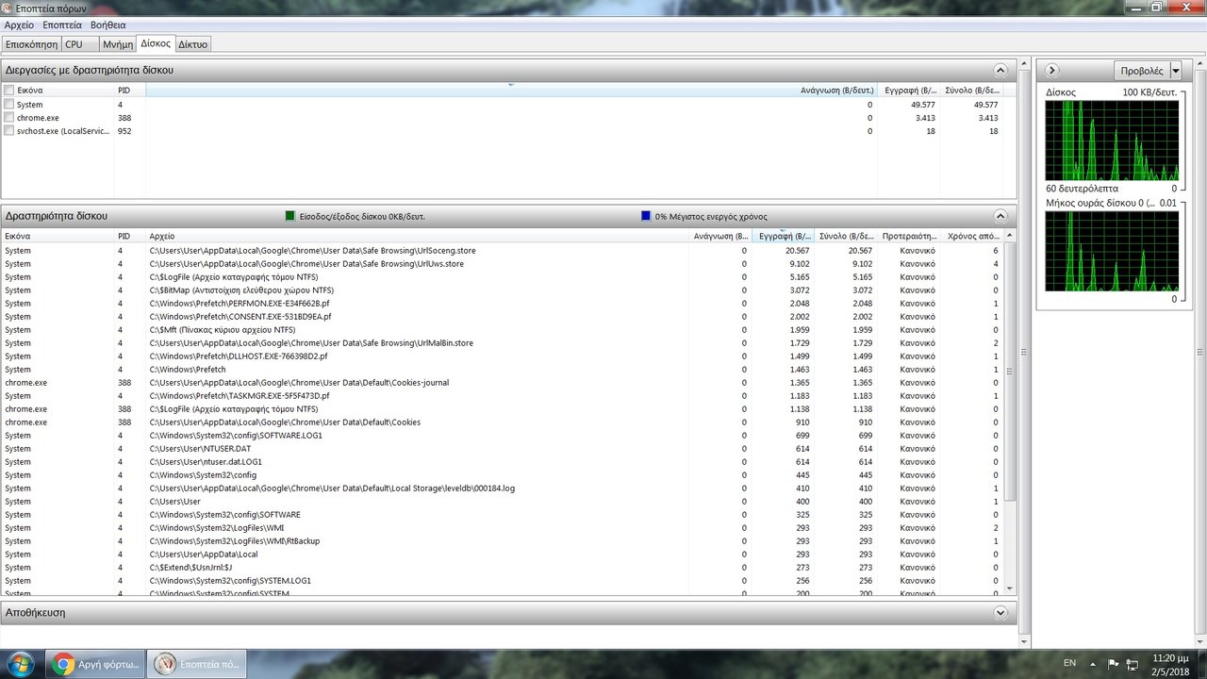Click the Resource Monitor taskbar icon

pos(198,663)
